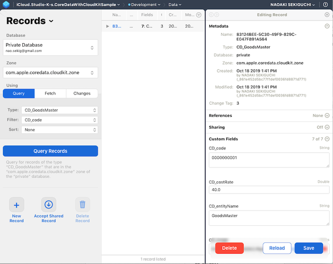Image resolution: width=333 pixels, height=264 pixels.
Task: Click the 1 record listed status text
Action: pos(153,259)
